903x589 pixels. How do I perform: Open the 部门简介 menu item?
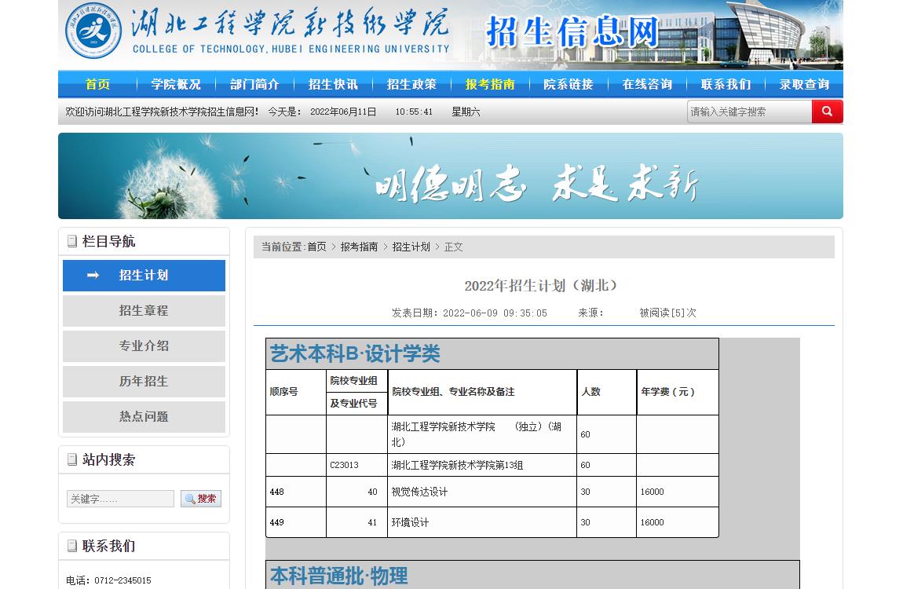pos(254,85)
